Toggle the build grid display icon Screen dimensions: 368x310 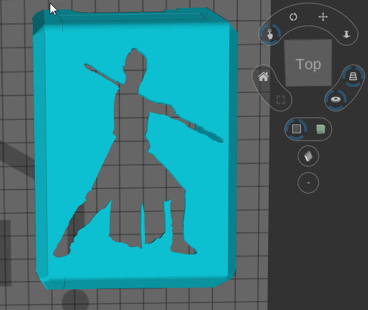(x=296, y=129)
